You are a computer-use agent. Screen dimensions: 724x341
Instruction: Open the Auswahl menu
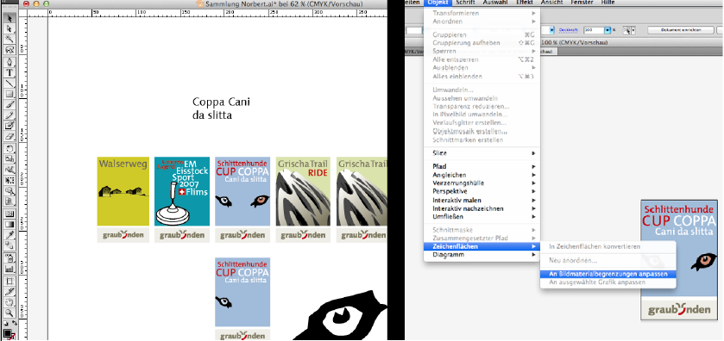(494, 3)
